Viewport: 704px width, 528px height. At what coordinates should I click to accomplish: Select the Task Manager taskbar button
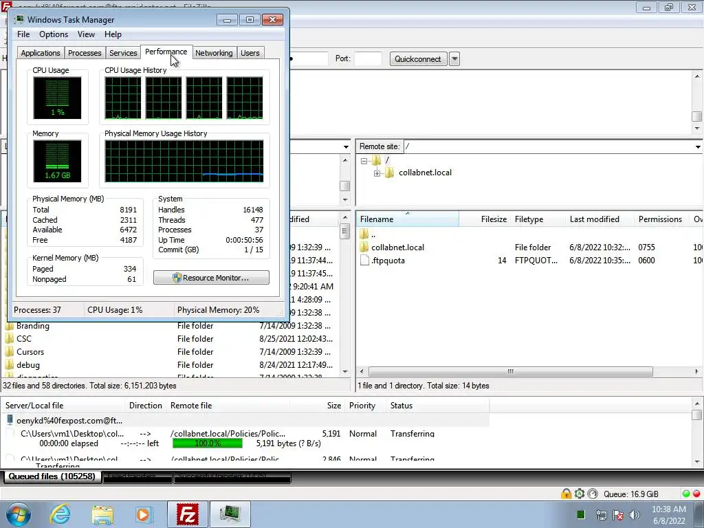(x=230, y=514)
